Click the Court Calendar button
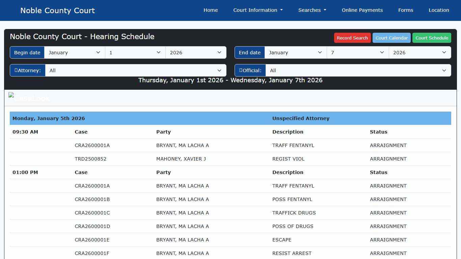The width and height of the screenshot is (461, 259). 391,38
